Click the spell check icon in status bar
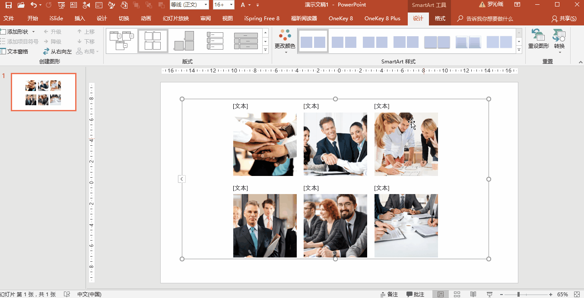 coord(67,294)
